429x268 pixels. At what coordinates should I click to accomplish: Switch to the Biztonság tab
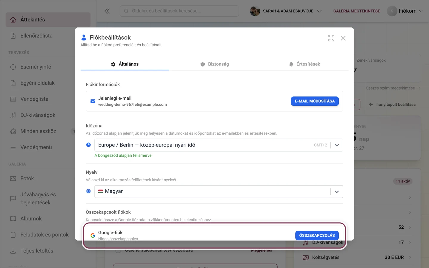(214, 64)
